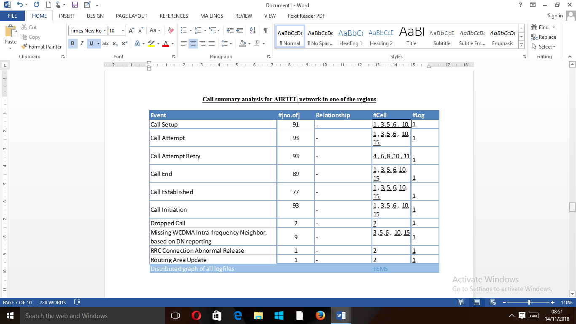Open Change Case dropdown
This screenshot has width=576, height=324.
(x=155, y=31)
